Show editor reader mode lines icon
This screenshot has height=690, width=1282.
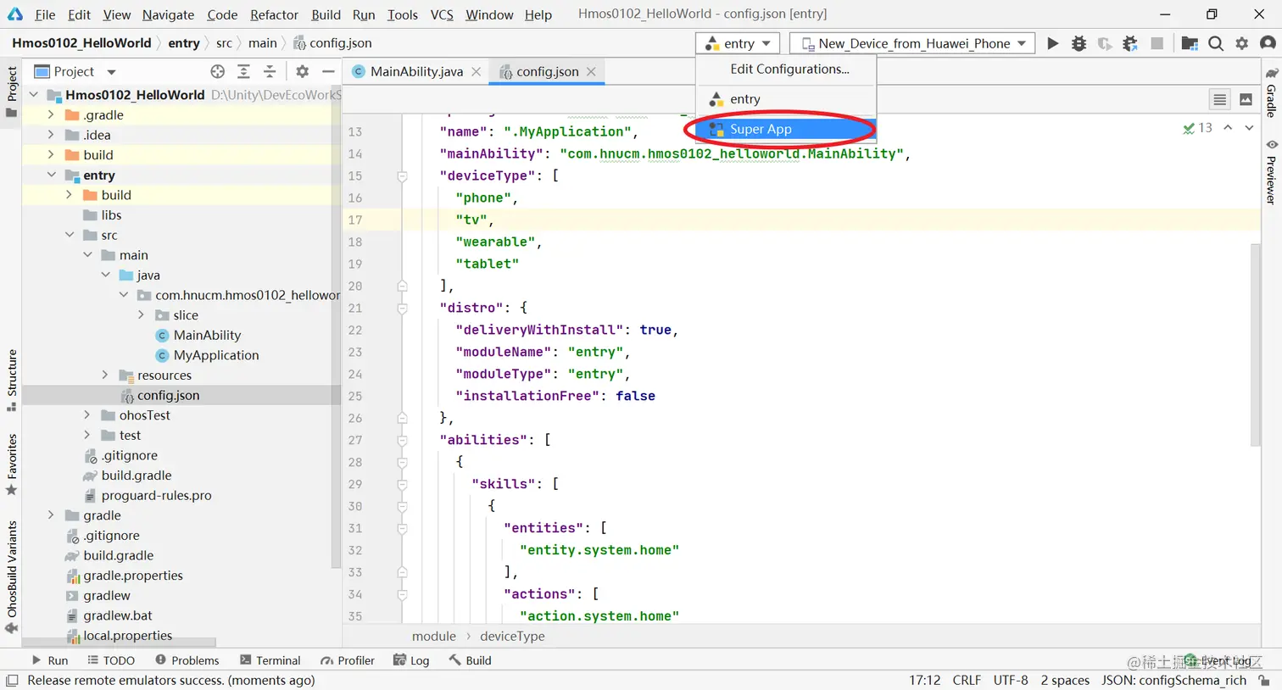click(x=1219, y=100)
